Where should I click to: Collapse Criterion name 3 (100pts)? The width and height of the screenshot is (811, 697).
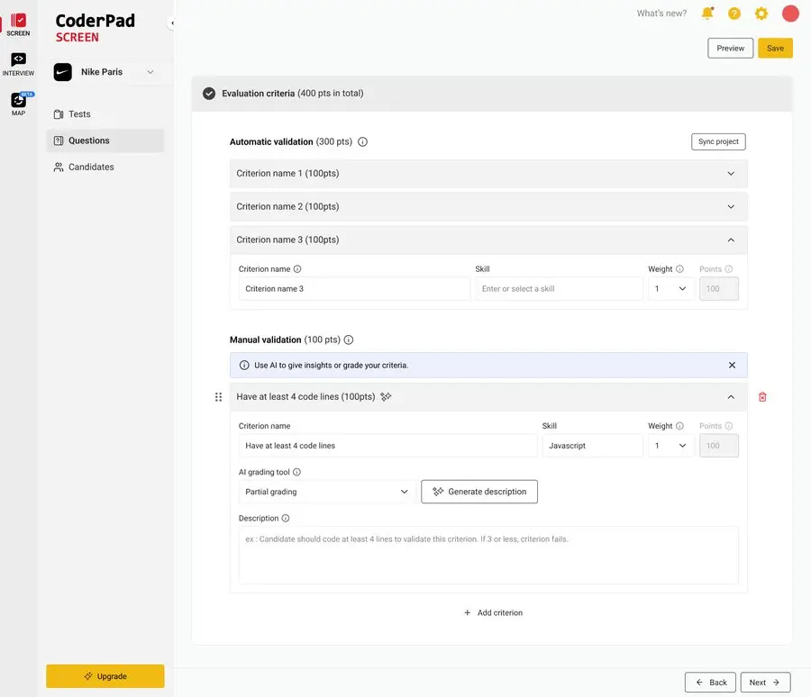pyautogui.click(x=488, y=240)
